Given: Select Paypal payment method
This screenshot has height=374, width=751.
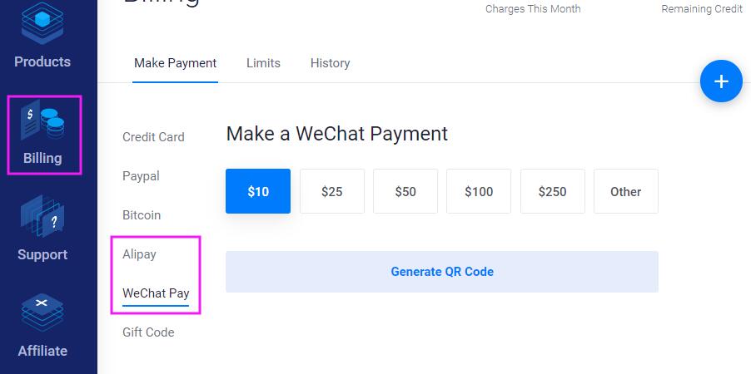Looking at the screenshot, I should (141, 176).
